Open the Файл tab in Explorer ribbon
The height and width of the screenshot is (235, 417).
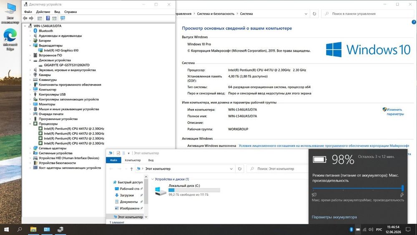click(113, 160)
